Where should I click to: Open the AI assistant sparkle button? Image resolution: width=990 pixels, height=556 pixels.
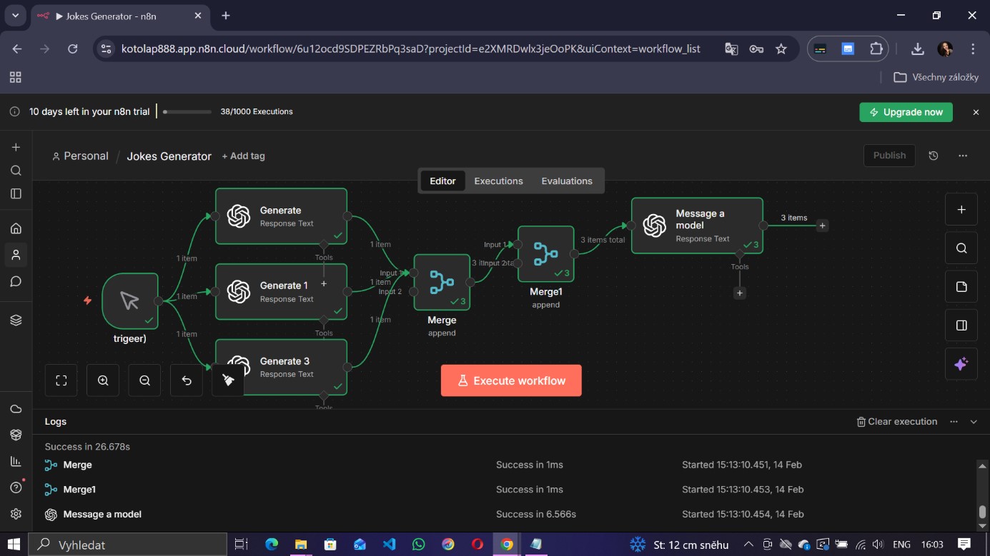(961, 364)
